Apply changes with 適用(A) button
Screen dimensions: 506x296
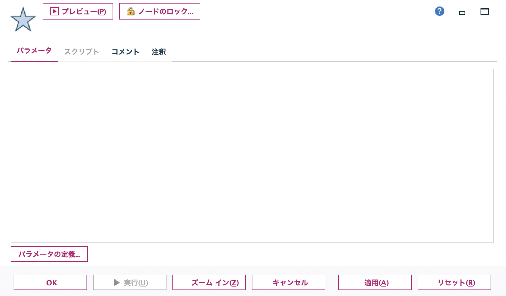pyautogui.click(x=375, y=282)
